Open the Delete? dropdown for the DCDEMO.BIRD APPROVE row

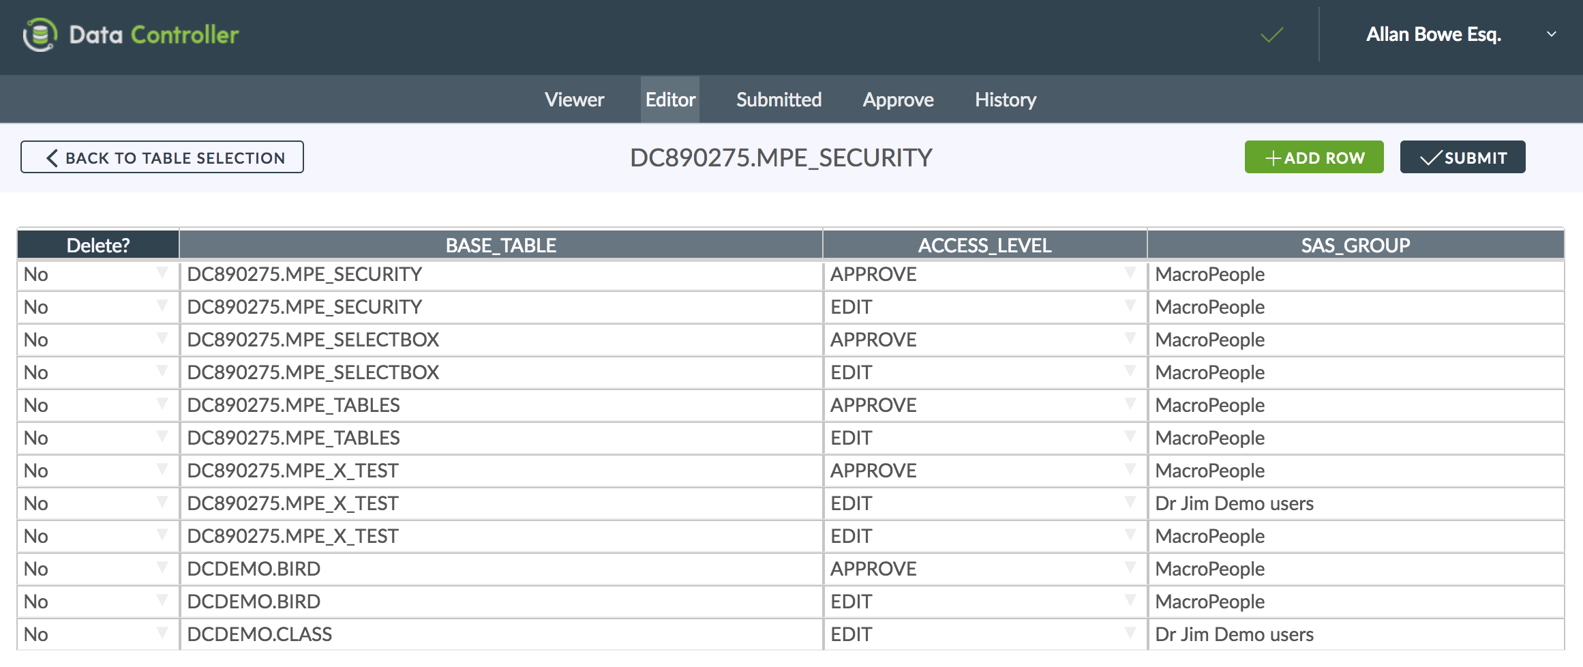(163, 568)
